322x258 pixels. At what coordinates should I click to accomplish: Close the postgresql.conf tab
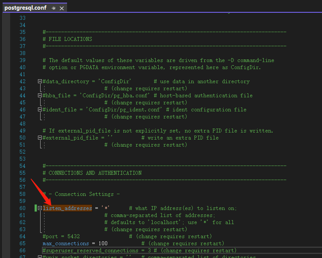[x=61, y=8]
